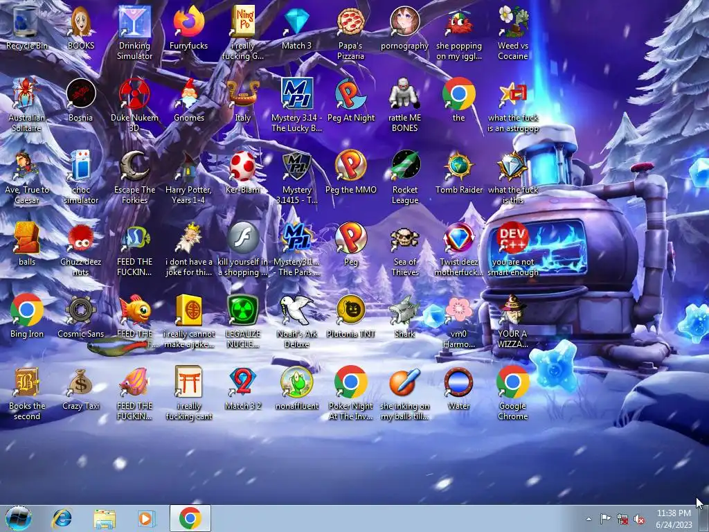
Task: Click the muted volume tray icon
Action: [639, 520]
